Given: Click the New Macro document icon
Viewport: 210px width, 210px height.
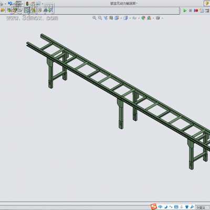Looking at the screenshot, I should pos(202,10).
